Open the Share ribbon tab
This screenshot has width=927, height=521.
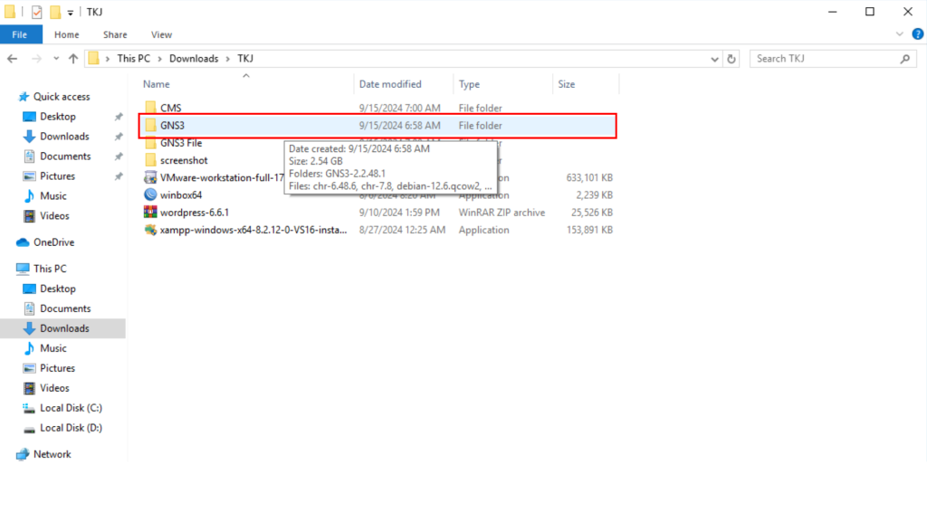click(115, 34)
